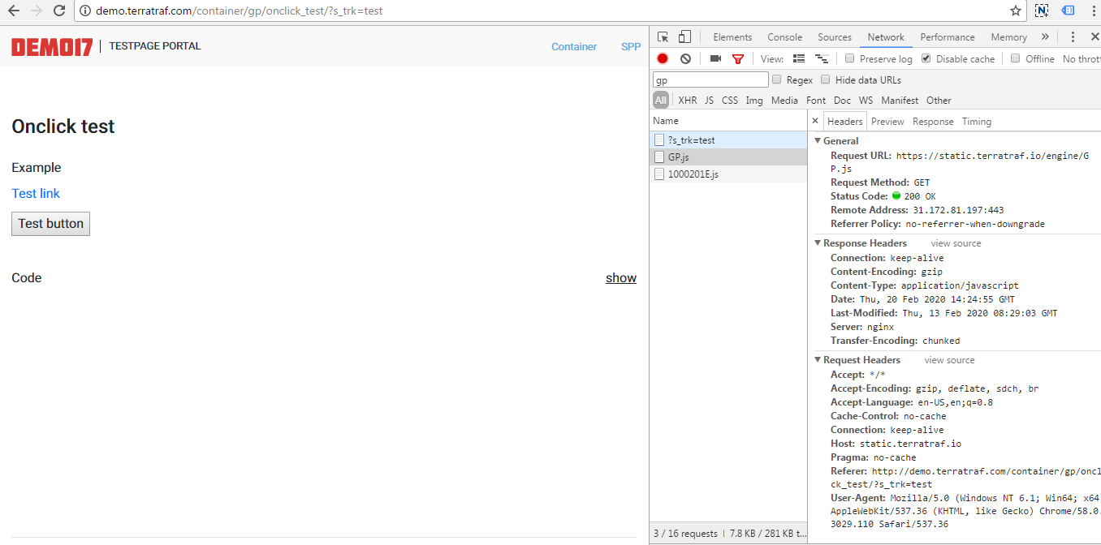The width and height of the screenshot is (1101, 545).
Task: Toggle the device toolbar icon
Action: coord(684,37)
